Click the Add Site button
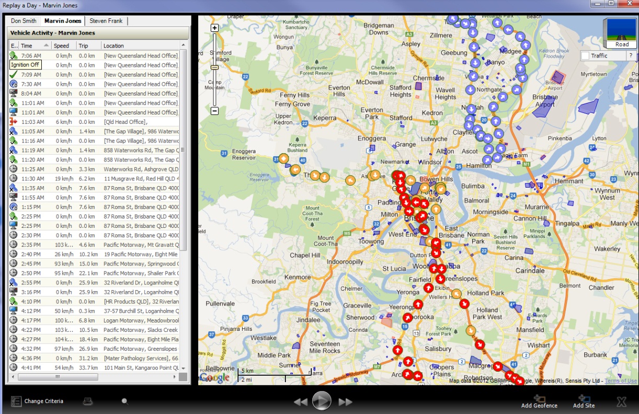 click(x=584, y=401)
